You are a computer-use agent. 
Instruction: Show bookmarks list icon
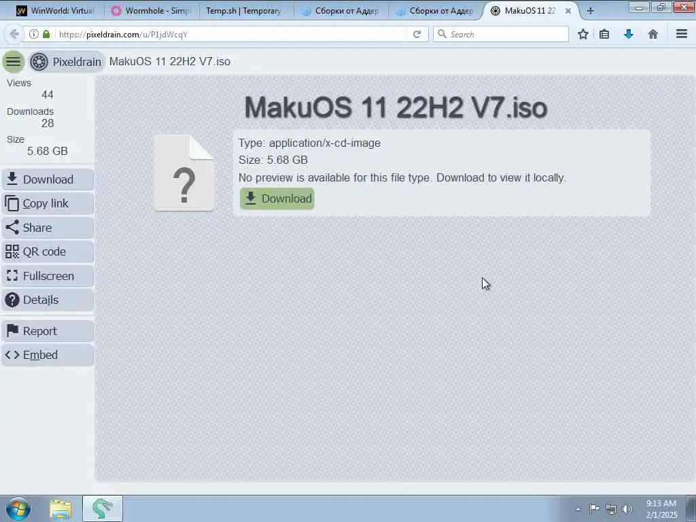(x=604, y=34)
